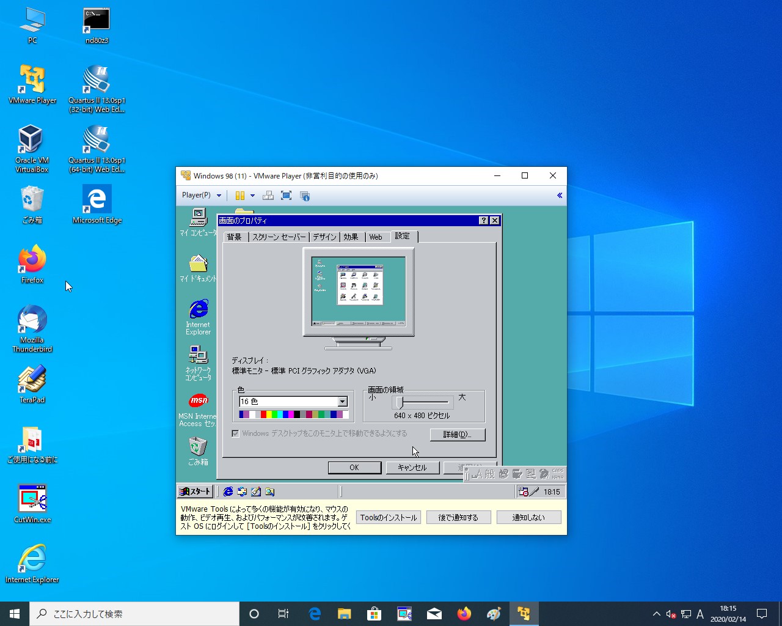Click the IME pen tray icon in Win98
The height and width of the screenshot is (626, 782).
(535, 492)
